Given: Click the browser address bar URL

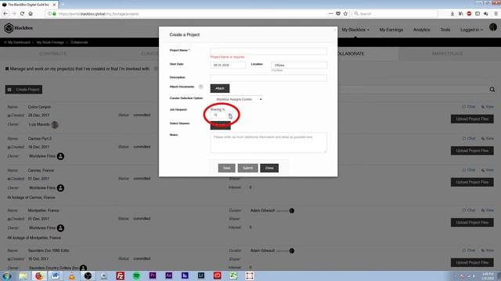Looking at the screenshot, I should [x=99, y=14].
